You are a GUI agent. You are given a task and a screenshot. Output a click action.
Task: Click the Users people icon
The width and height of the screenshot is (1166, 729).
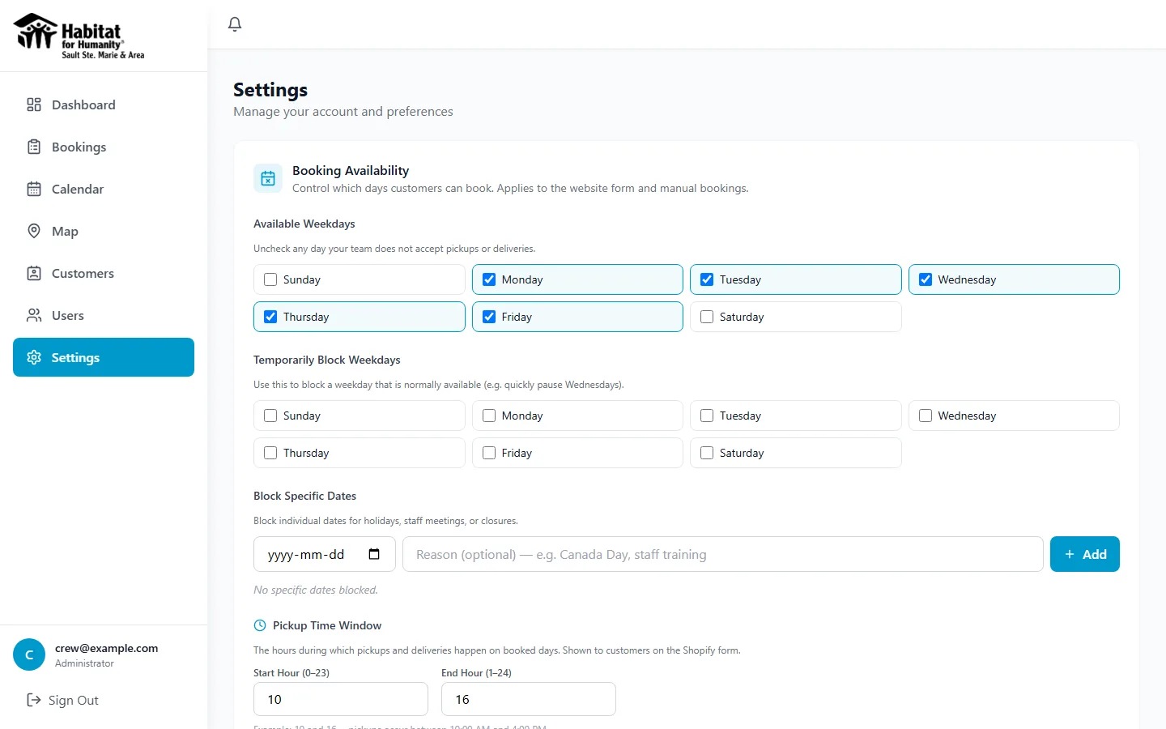coord(34,315)
